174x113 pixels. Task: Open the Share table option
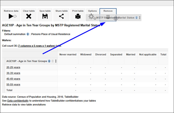coord(61,15)
